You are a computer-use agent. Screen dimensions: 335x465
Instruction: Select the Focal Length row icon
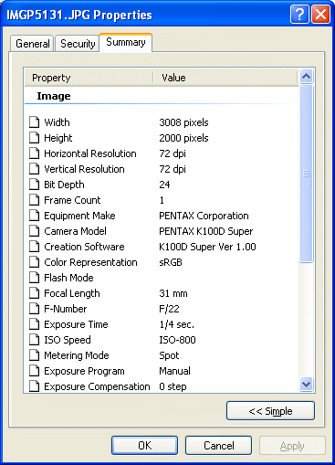tap(35, 293)
